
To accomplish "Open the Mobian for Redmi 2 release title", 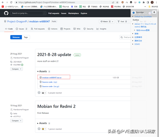I will pyautogui.click(x=56, y=106).
